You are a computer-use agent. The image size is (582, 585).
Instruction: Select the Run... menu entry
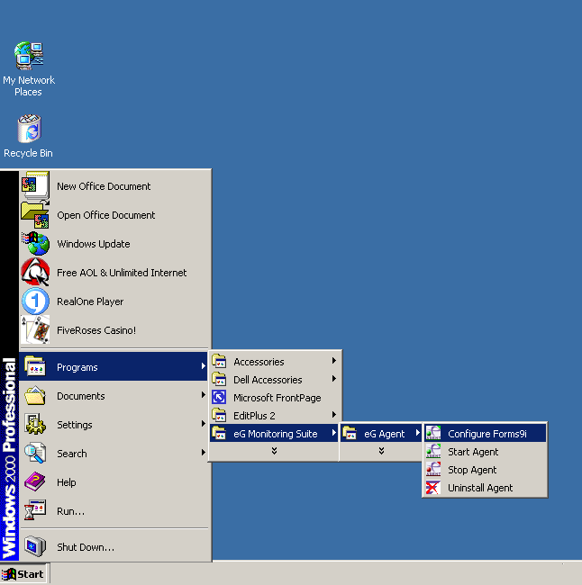[x=114, y=511]
